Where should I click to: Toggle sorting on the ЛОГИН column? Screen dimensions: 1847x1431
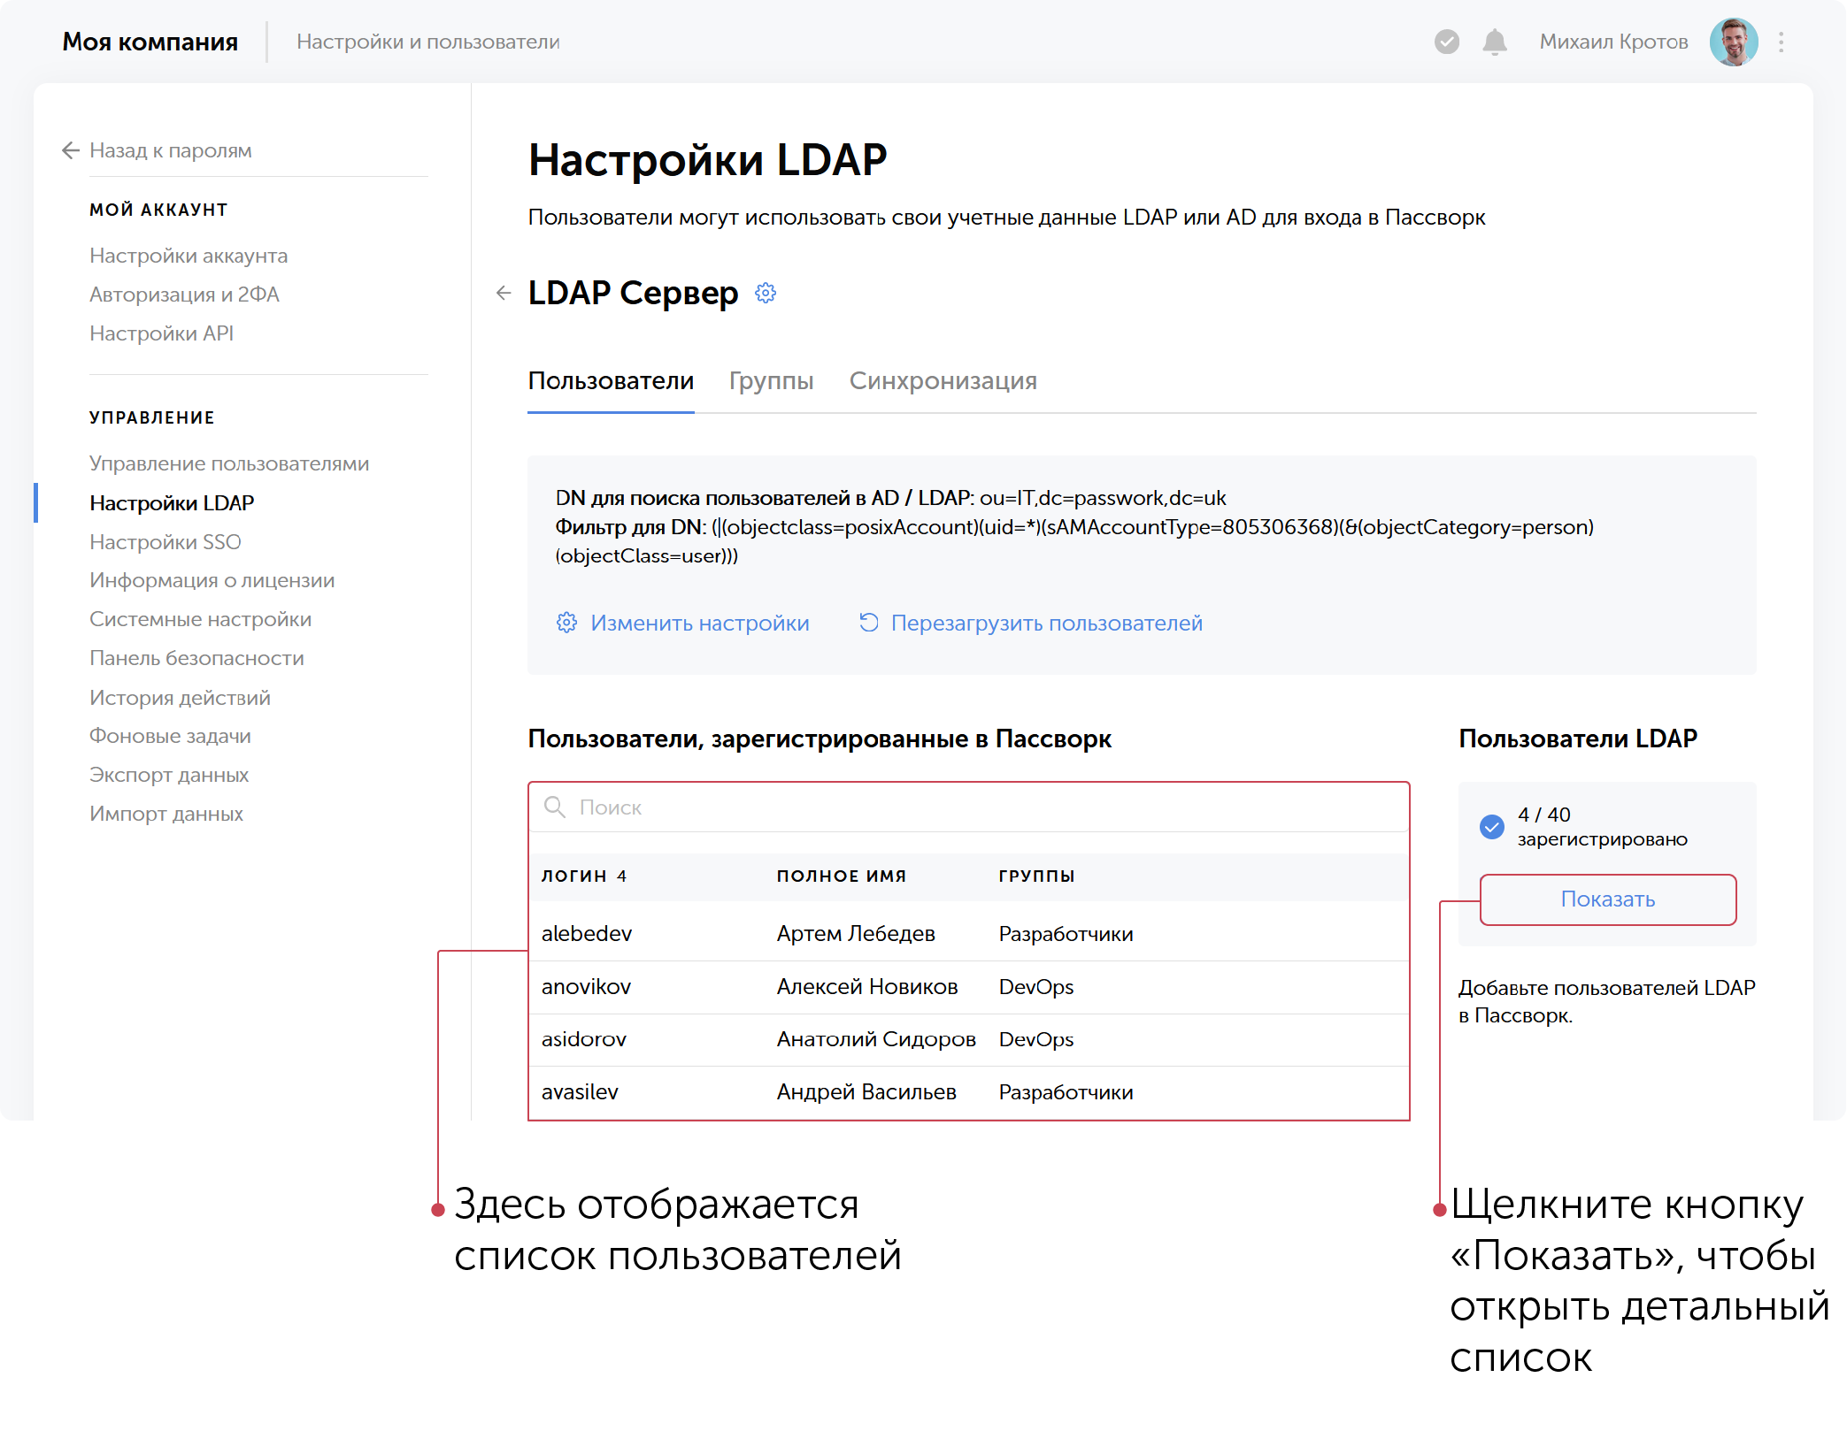pyautogui.click(x=584, y=876)
